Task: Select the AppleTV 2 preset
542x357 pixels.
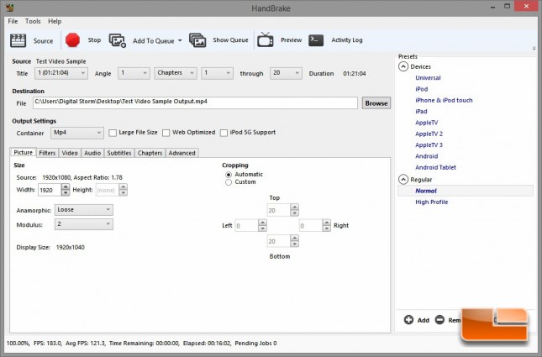Action: pyautogui.click(x=429, y=134)
